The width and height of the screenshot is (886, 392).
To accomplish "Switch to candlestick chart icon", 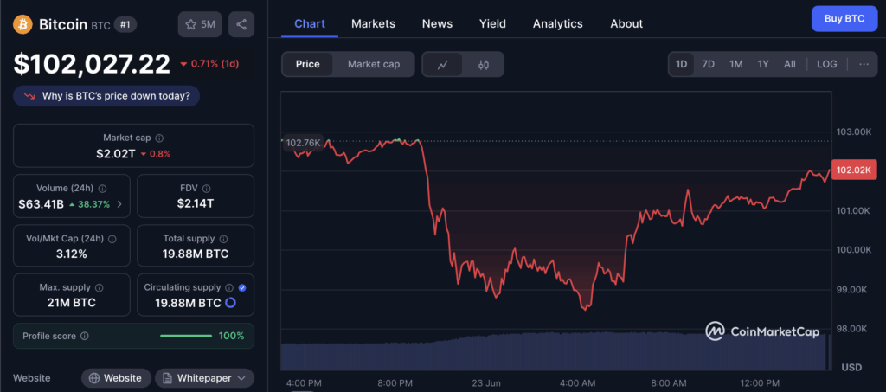I will [483, 64].
